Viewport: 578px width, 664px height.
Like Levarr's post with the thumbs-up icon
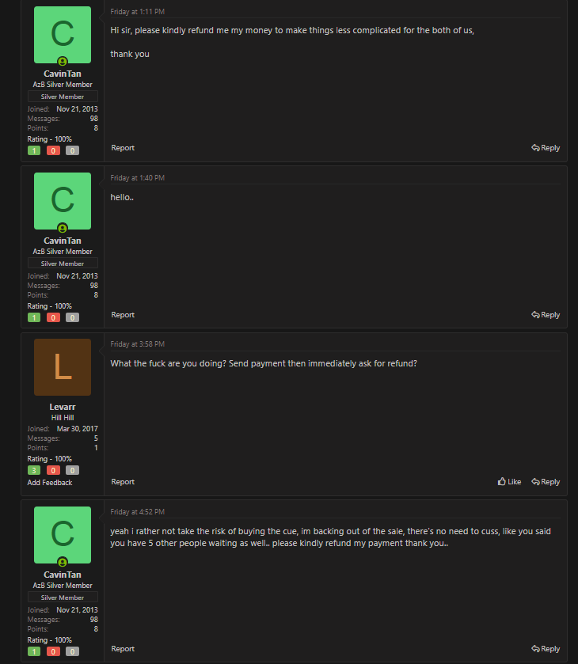(x=509, y=481)
